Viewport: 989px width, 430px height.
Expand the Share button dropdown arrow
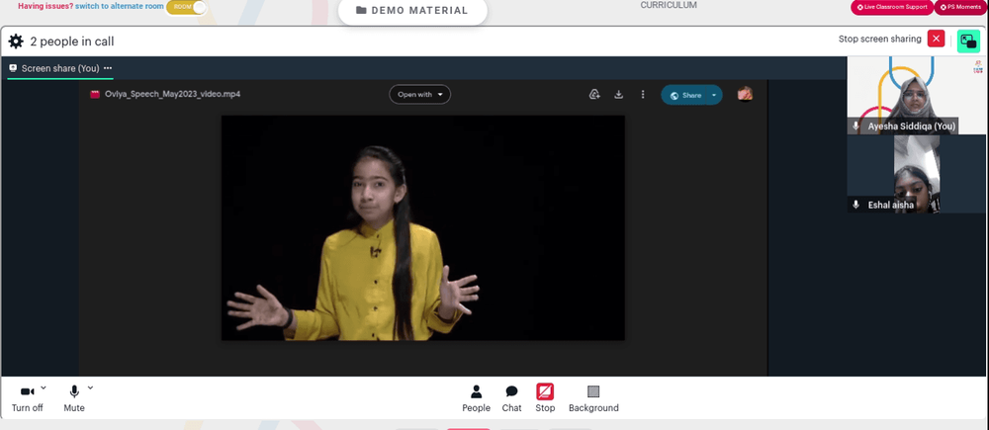[714, 95]
